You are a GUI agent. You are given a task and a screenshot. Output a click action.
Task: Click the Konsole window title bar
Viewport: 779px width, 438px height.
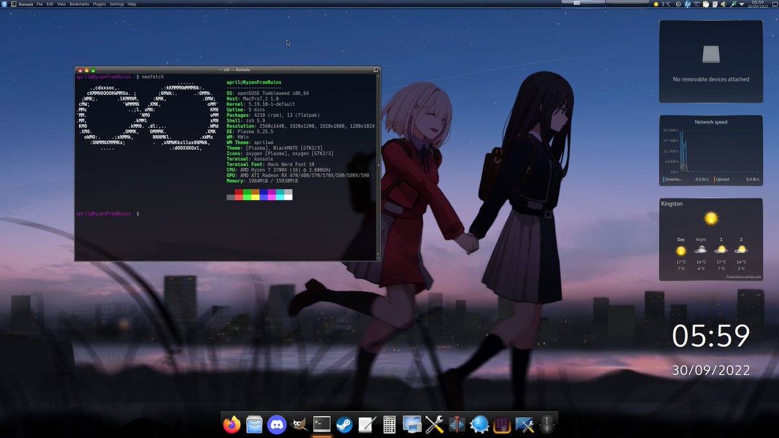tap(227, 69)
